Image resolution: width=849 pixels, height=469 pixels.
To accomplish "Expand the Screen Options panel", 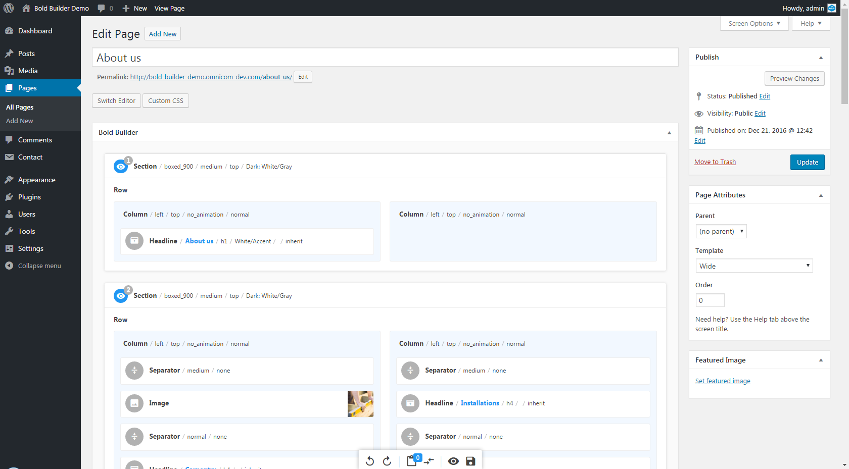I will point(754,23).
